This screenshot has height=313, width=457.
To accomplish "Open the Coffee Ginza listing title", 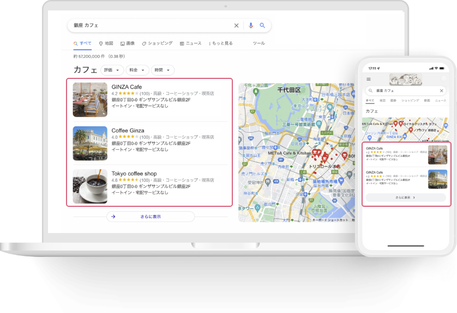I will pos(128,131).
